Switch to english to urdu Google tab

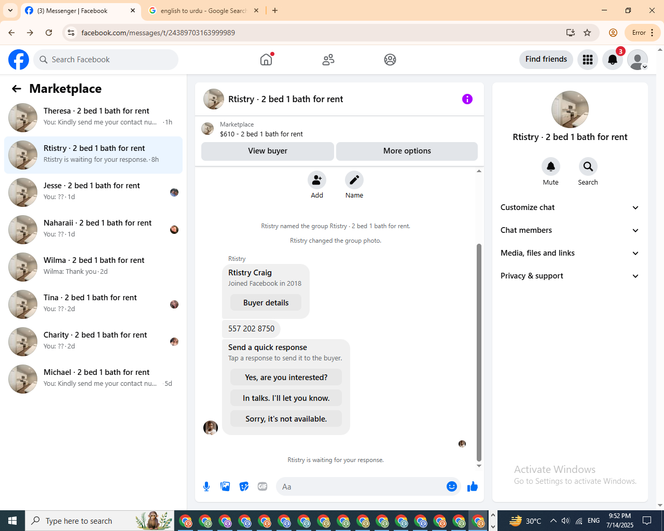[x=203, y=10]
